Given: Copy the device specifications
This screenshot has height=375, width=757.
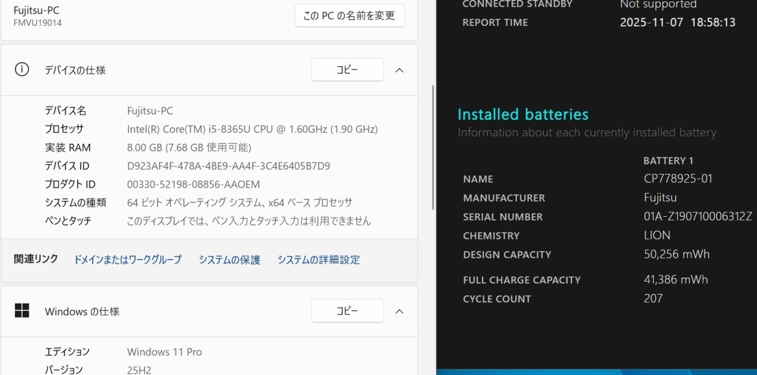Looking at the screenshot, I should click(x=347, y=70).
